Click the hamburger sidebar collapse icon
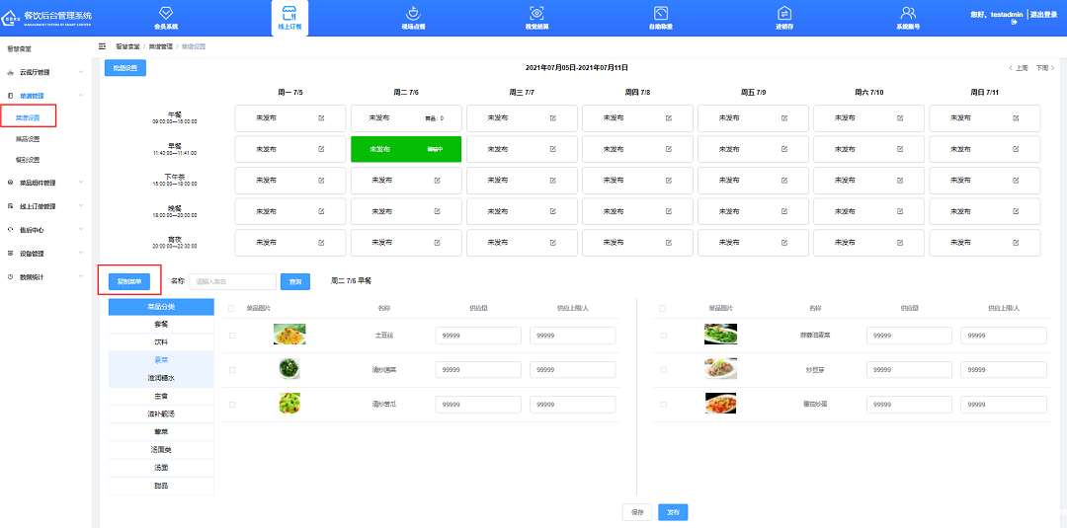 [103, 46]
